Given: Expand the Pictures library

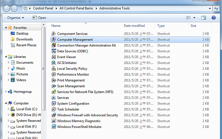Looking at the screenshot, I should point(9,74).
